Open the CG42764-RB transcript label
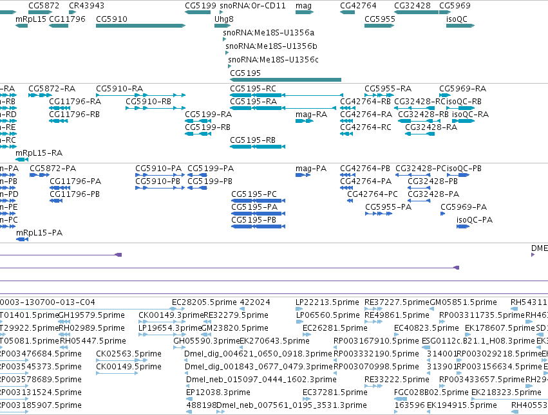 point(366,102)
